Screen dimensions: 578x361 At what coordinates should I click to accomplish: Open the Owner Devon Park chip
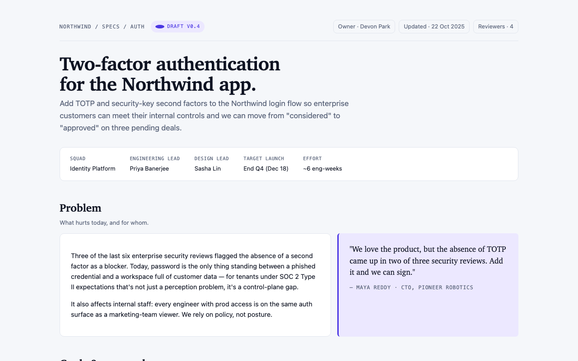point(364,27)
